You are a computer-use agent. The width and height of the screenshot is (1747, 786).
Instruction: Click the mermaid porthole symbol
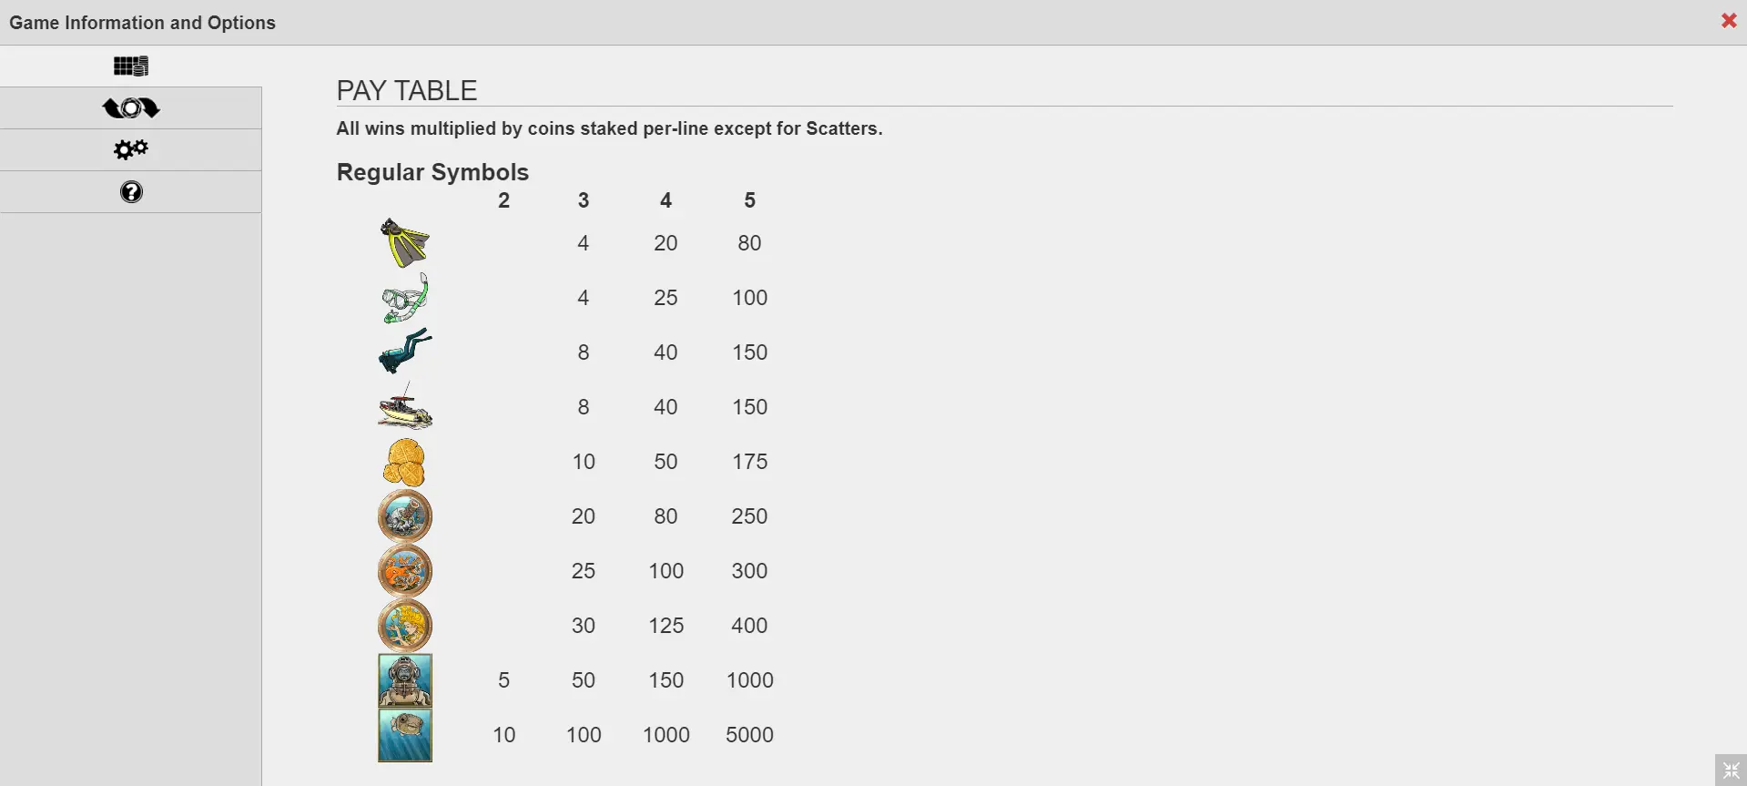(404, 626)
